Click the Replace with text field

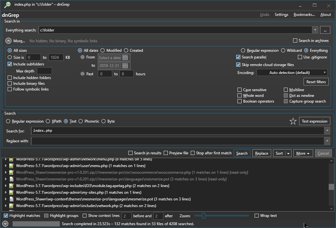click(178, 141)
